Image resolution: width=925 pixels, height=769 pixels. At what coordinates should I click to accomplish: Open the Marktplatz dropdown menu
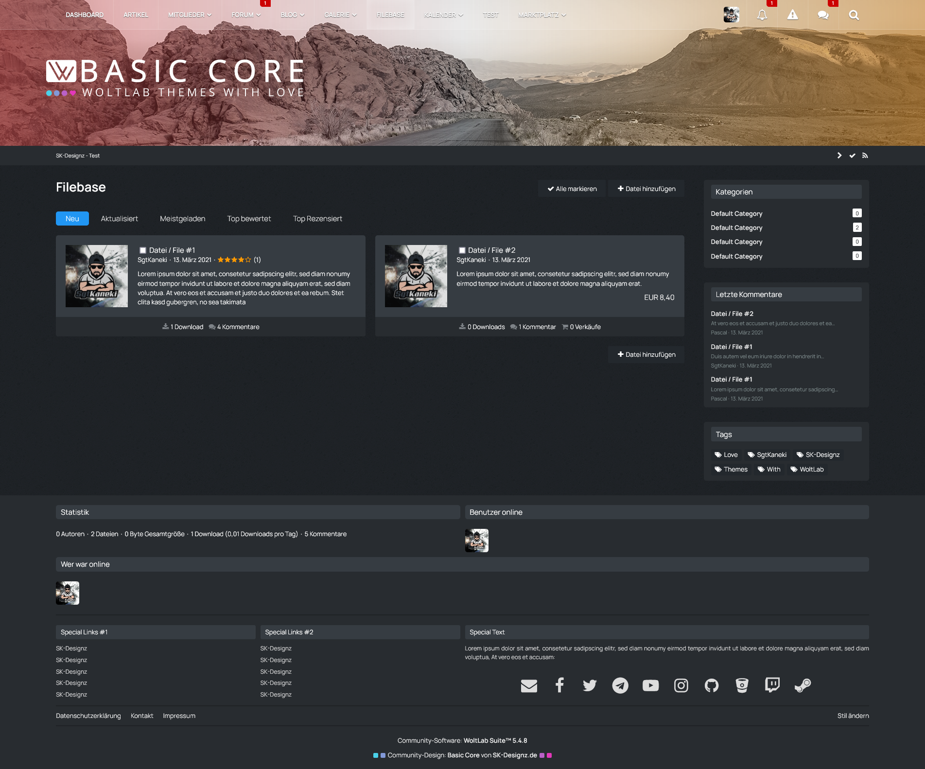coord(542,15)
